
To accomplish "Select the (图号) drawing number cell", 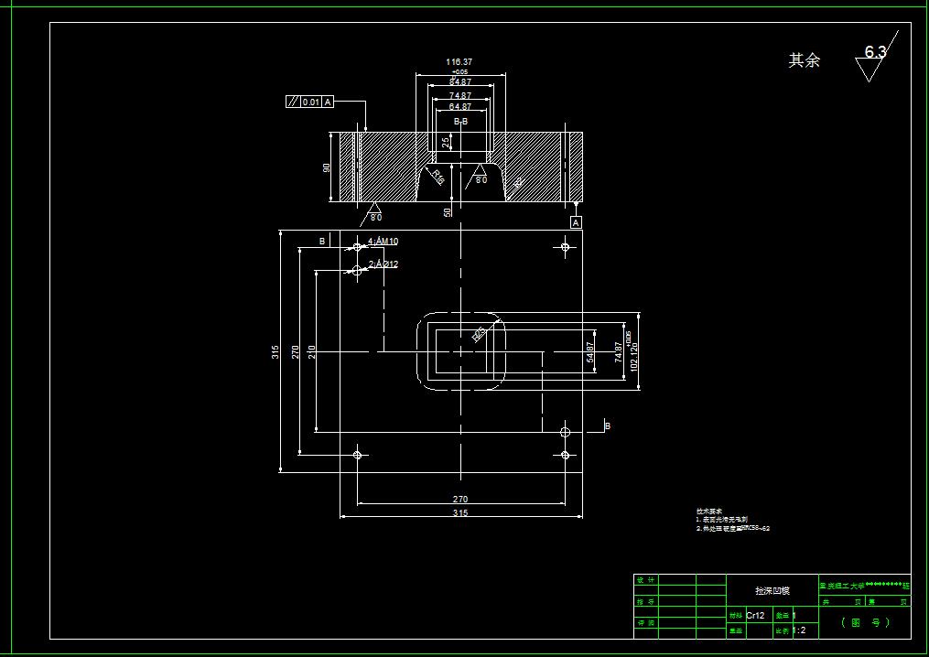I will (865, 622).
